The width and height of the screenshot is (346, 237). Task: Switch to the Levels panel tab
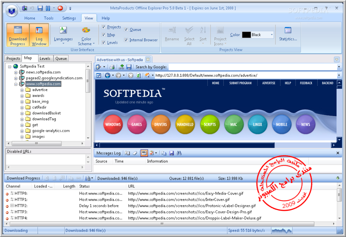pos(45,58)
